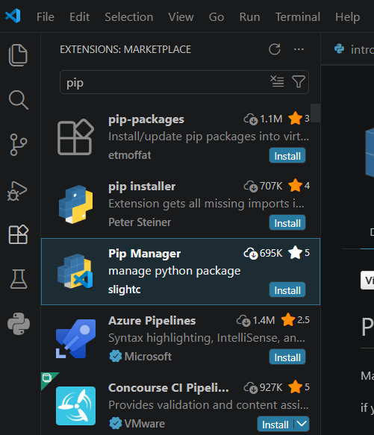Open the Run menu
This screenshot has height=435, width=374.
tap(249, 17)
